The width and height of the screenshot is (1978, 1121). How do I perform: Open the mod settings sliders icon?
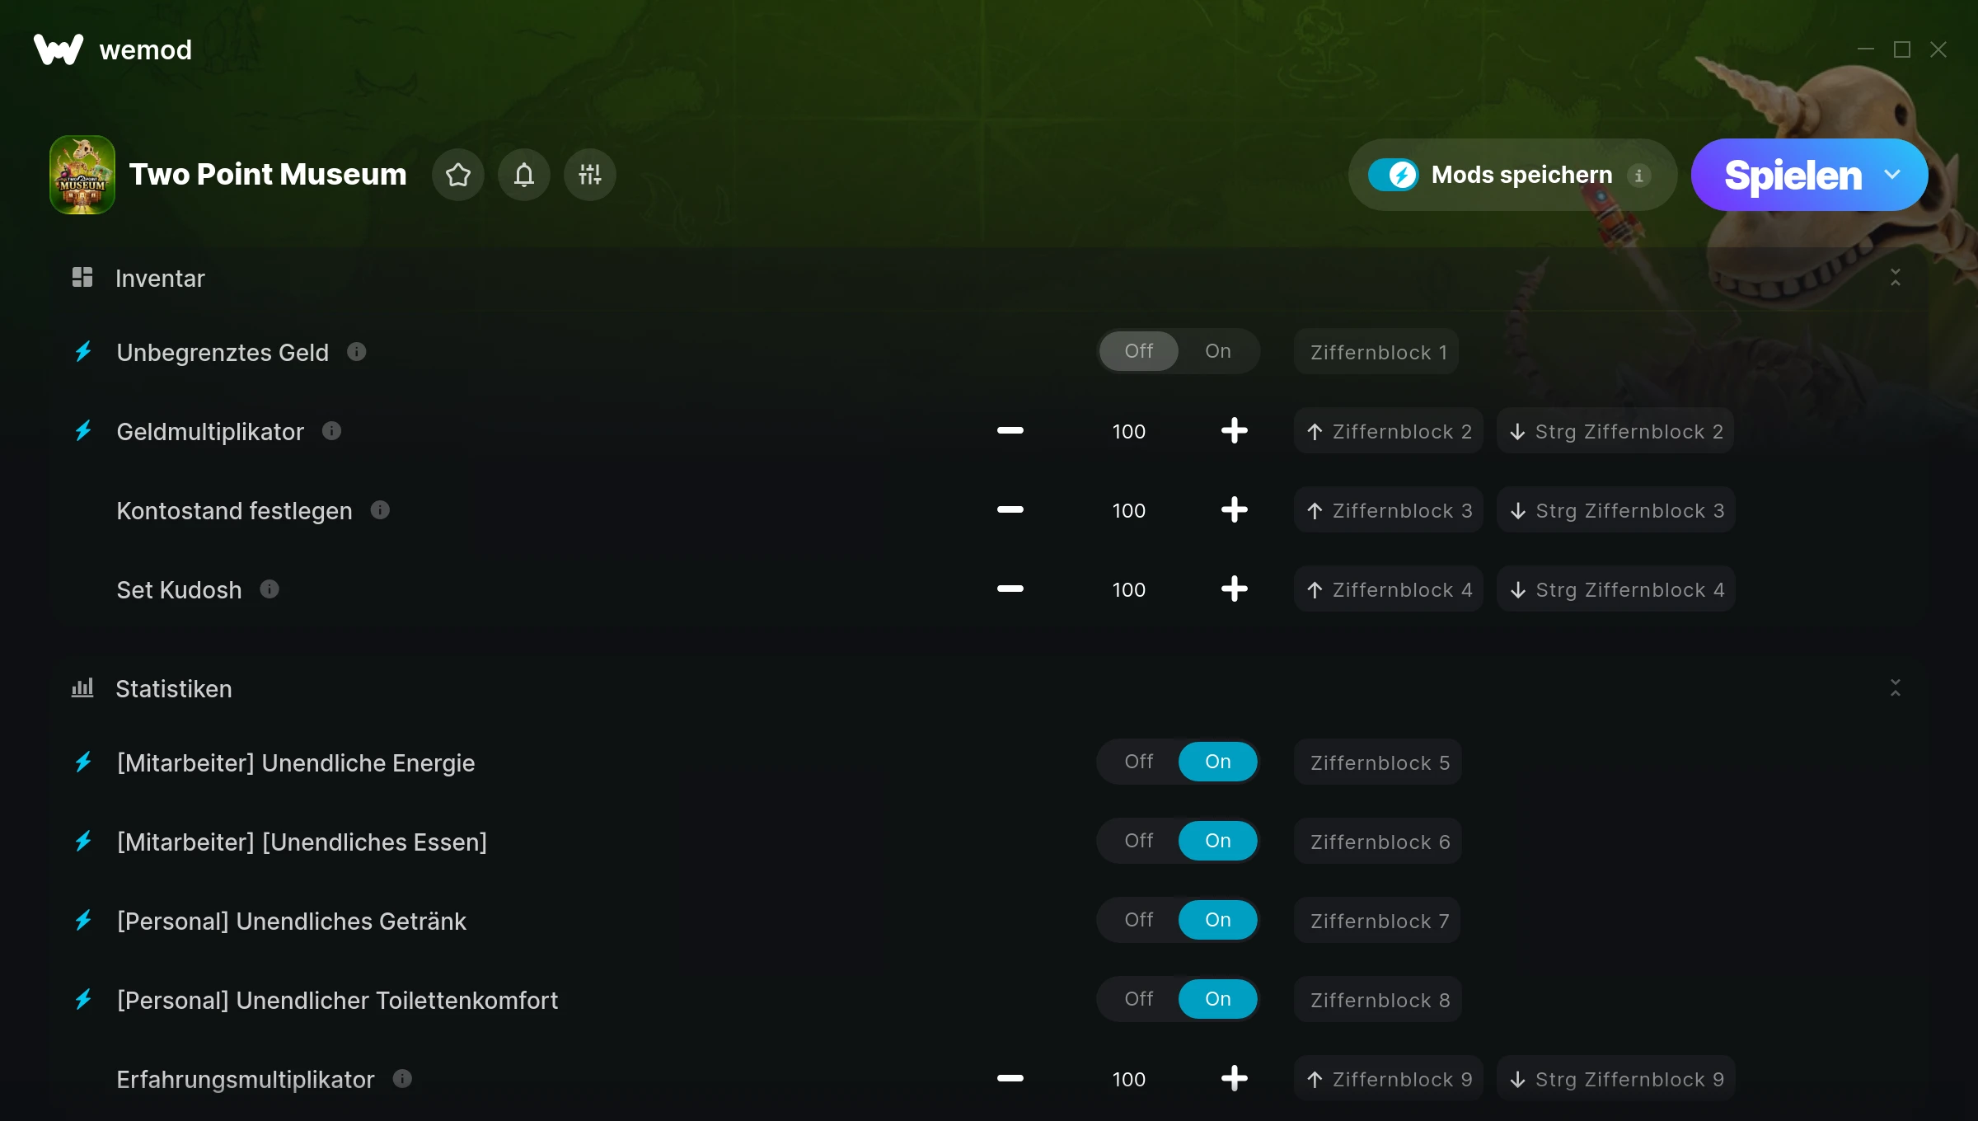590,175
